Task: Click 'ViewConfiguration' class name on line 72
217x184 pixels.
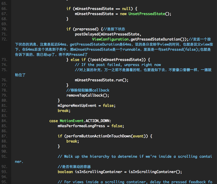Action: pyautogui.click(x=110, y=39)
